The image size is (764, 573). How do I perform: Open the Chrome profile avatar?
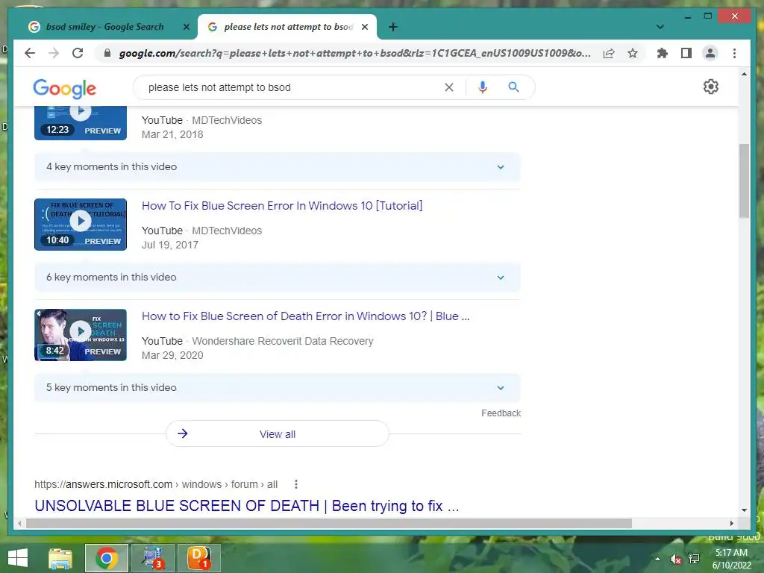point(710,53)
